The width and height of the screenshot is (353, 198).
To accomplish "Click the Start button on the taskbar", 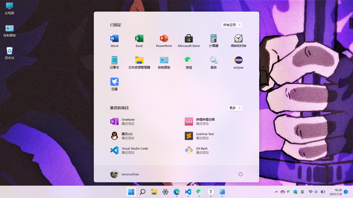I will click(x=131, y=192).
